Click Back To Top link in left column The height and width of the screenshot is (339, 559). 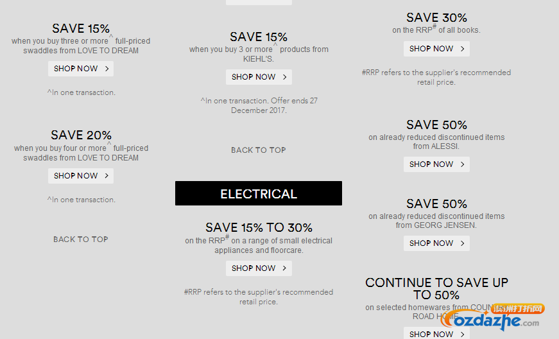(x=81, y=239)
